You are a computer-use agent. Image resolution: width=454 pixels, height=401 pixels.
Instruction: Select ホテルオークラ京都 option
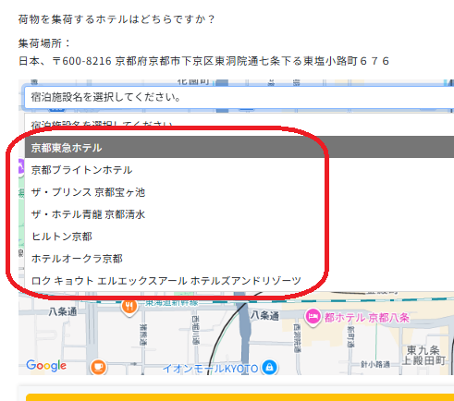239,259
